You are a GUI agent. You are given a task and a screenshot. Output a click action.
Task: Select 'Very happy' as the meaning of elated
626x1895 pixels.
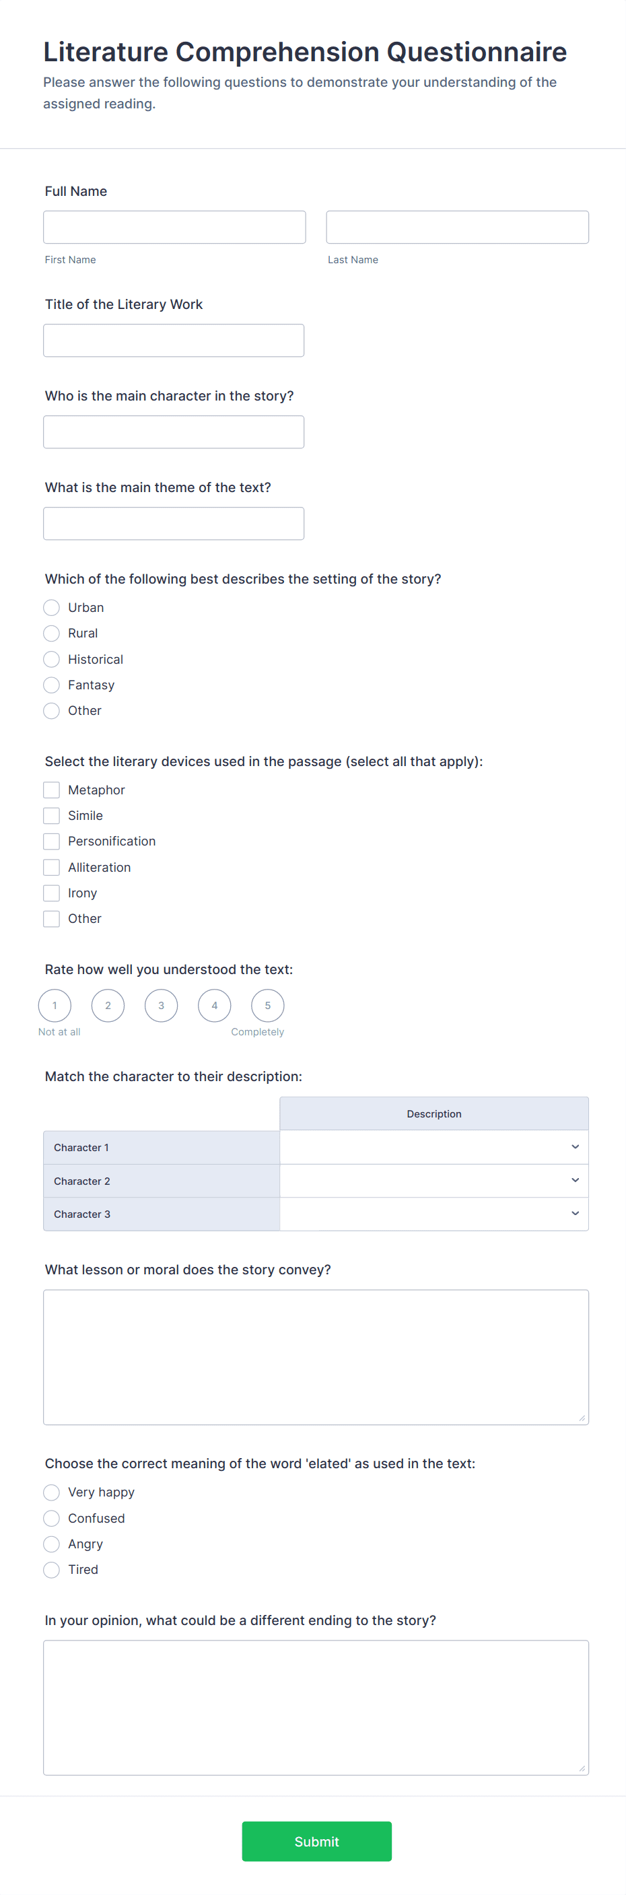point(51,1492)
